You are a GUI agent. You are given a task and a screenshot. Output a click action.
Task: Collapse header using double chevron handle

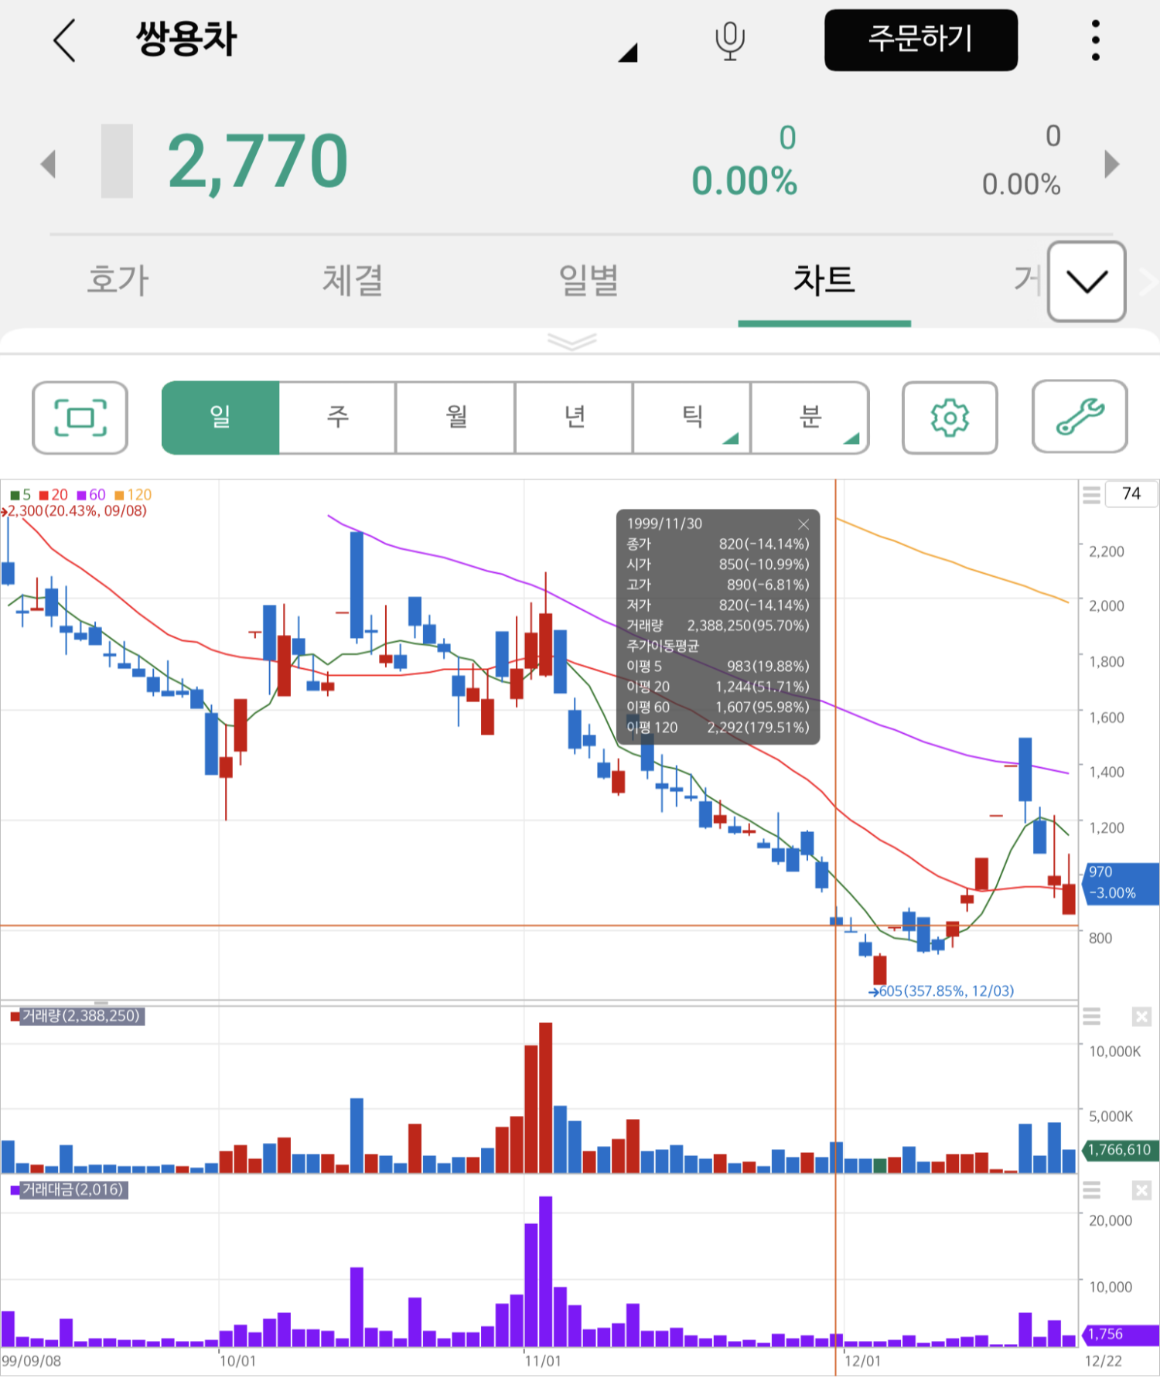571,341
